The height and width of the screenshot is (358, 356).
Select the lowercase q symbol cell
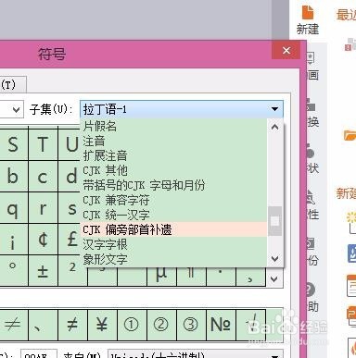coord(13,208)
